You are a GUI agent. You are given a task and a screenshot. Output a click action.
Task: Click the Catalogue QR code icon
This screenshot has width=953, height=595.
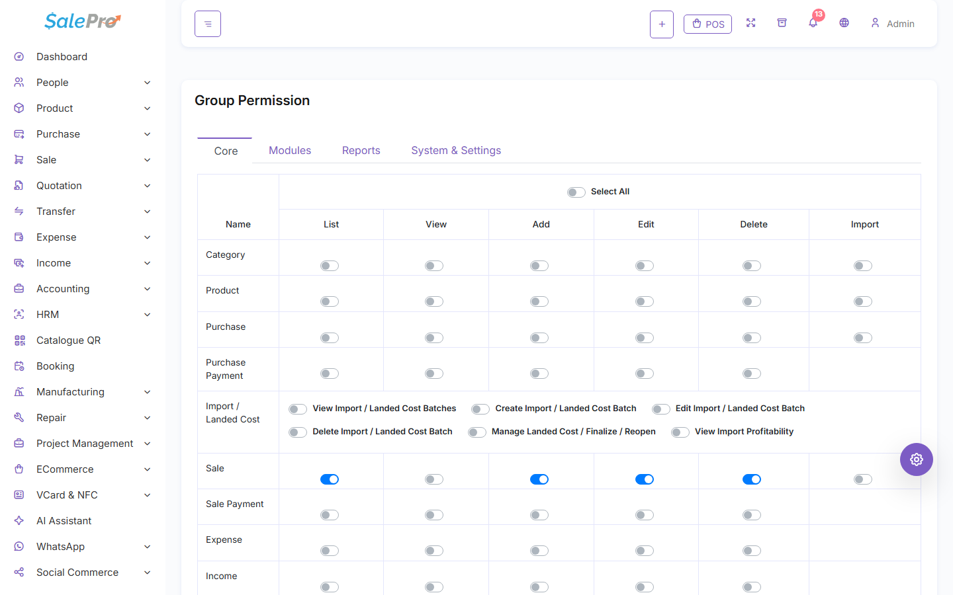(x=19, y=340)
